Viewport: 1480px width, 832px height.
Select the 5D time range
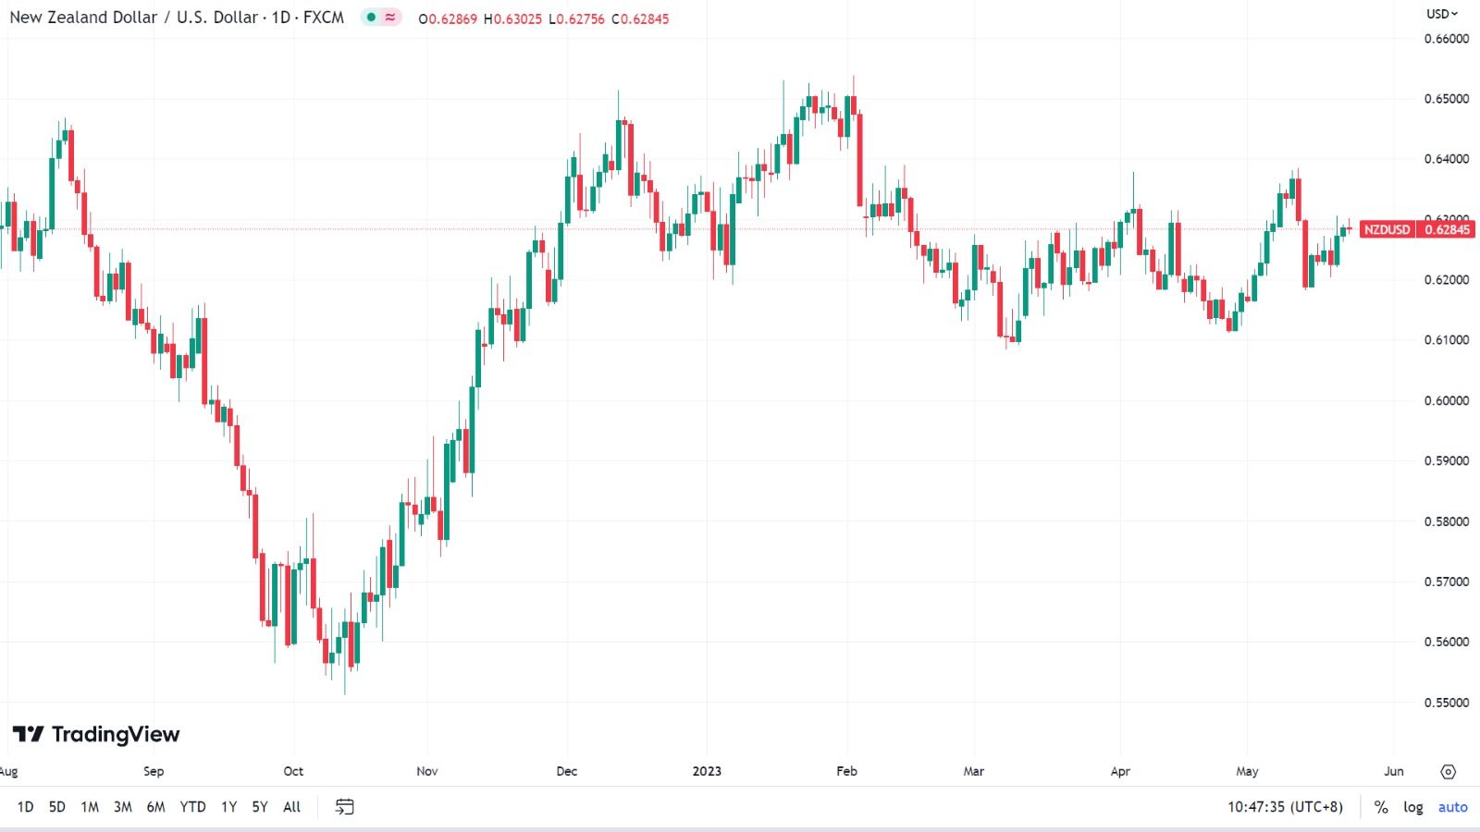[x=57, y=807]
